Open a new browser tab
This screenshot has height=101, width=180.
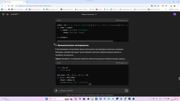pos(27,2)
